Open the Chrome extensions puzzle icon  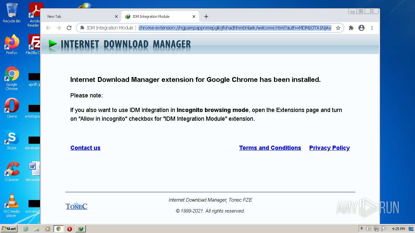351,28
